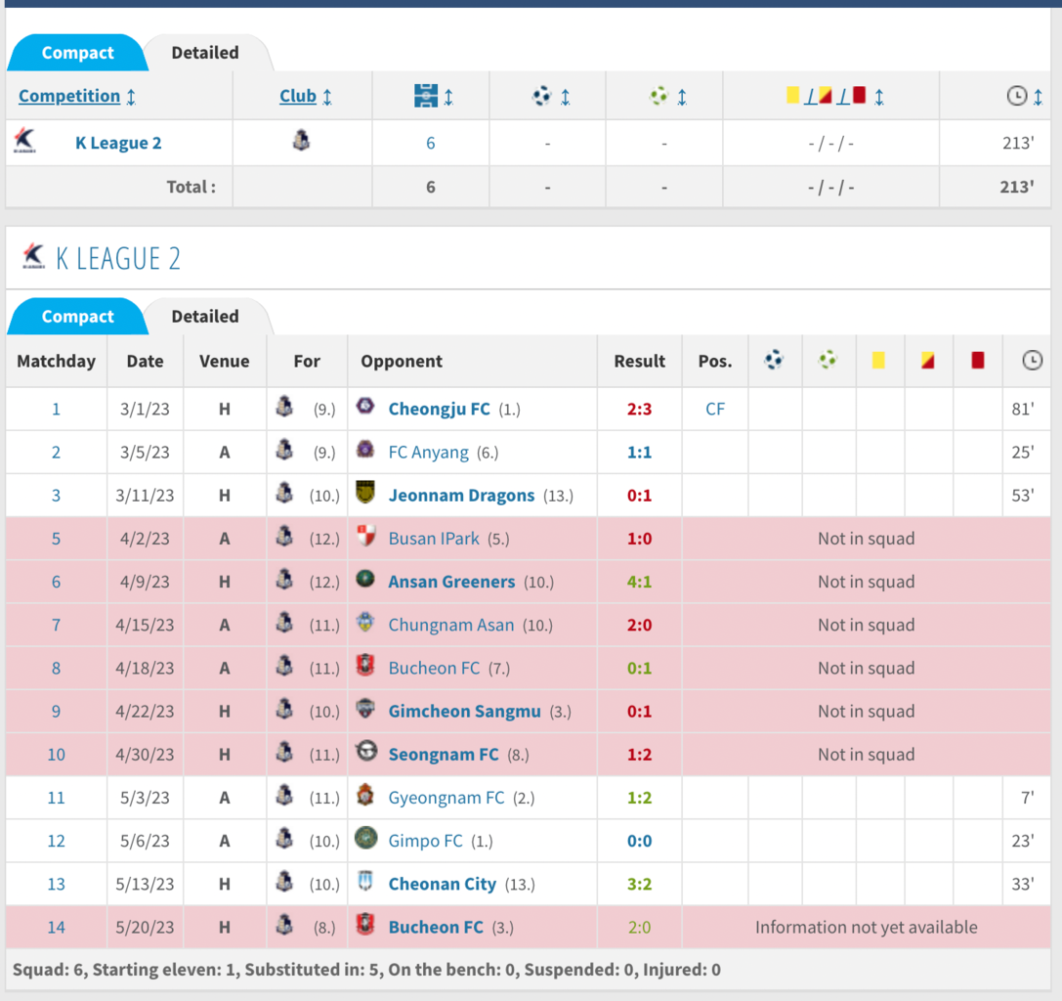Click the Gyeongnam FC crest icon
The height and width of the screenshot is (1001, 1062).
[x=365, y=796]
